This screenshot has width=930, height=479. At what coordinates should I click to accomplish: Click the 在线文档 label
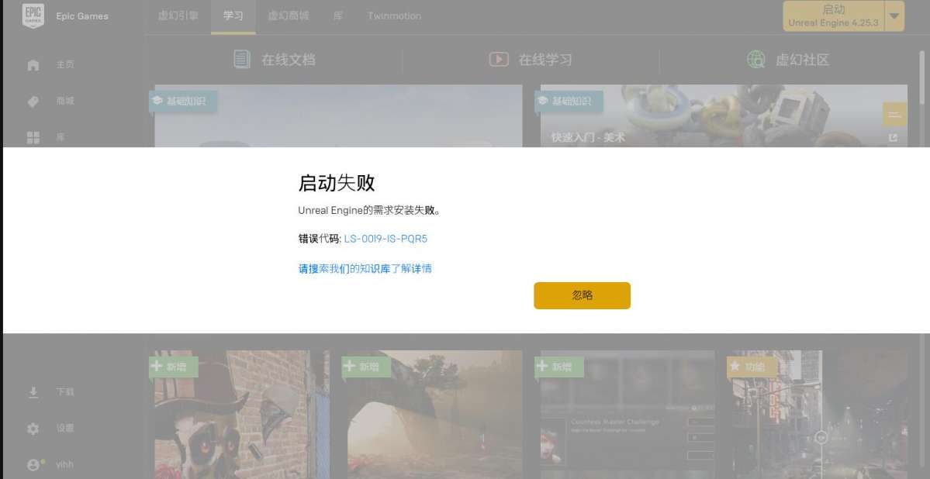tap(289, 60)
